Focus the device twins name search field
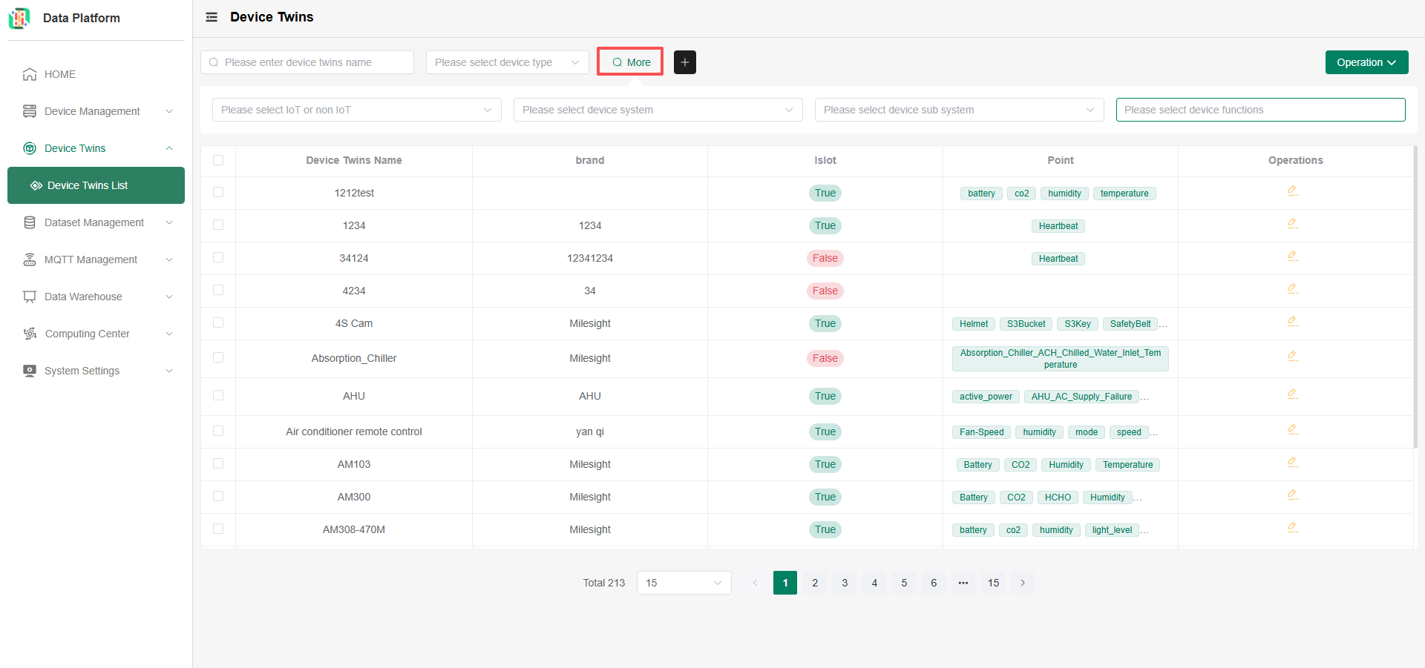This screenshot has width=1425, height=668. 307,62
